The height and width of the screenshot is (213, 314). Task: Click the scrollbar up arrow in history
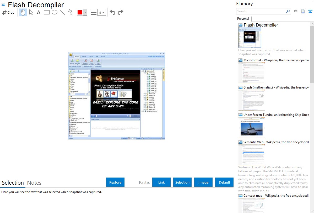(312, 24)
